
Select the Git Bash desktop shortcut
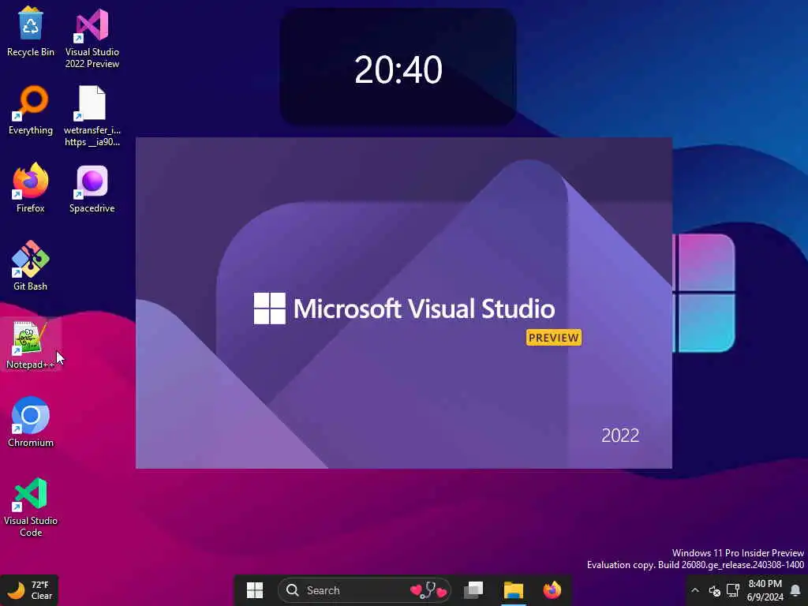31,266
